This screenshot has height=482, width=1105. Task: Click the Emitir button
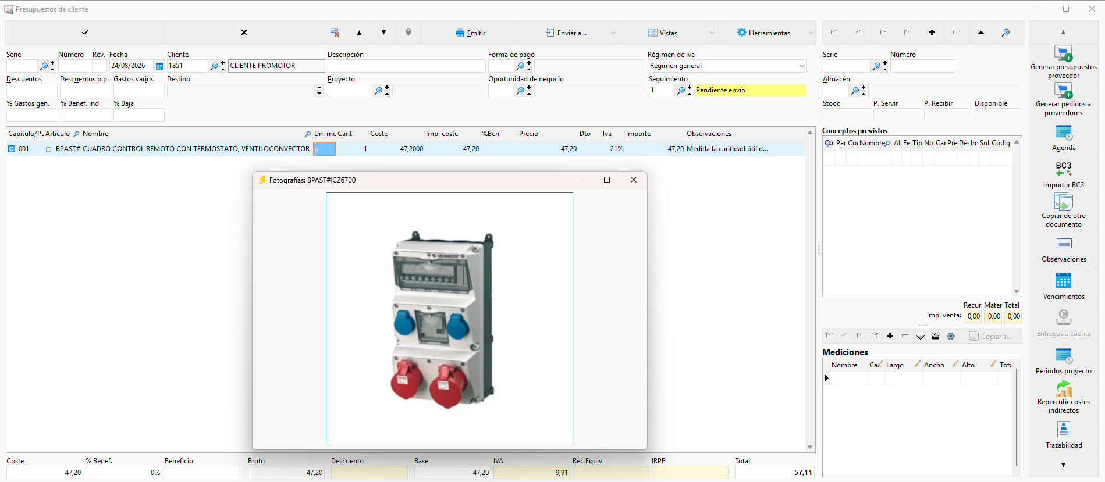471,33
